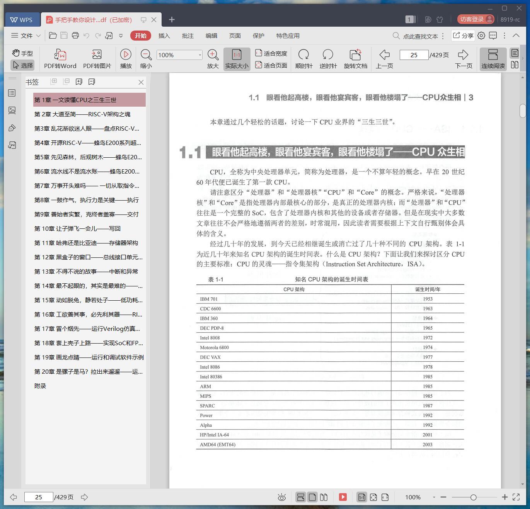530x509 pixels.
Task: Open feedback chat bubble icon
Action: point(493,36)
